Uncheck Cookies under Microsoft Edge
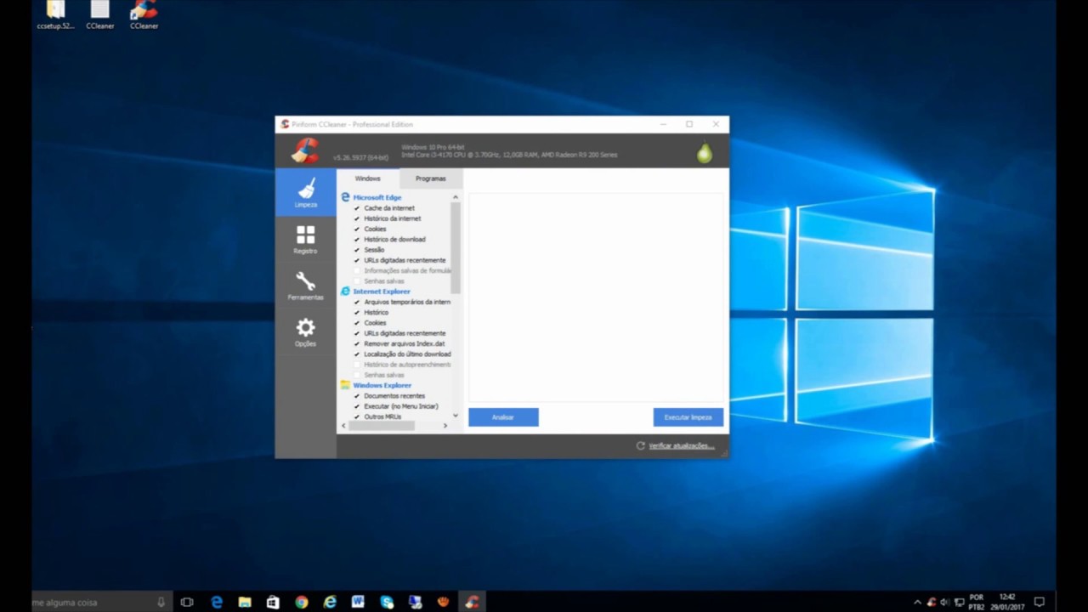 (x=357, y=229)
